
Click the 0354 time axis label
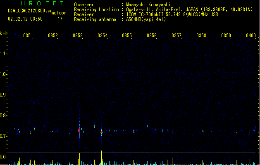[103, 35]
